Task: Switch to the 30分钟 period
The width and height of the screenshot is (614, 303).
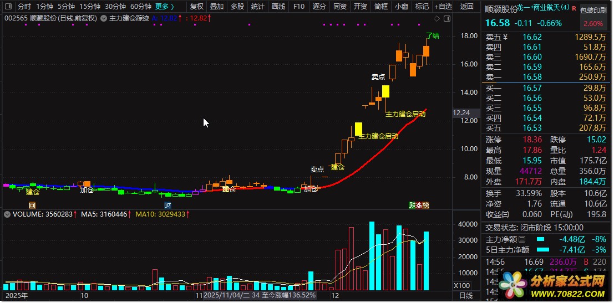Action: pyautogui.click(x=115, y=6)
